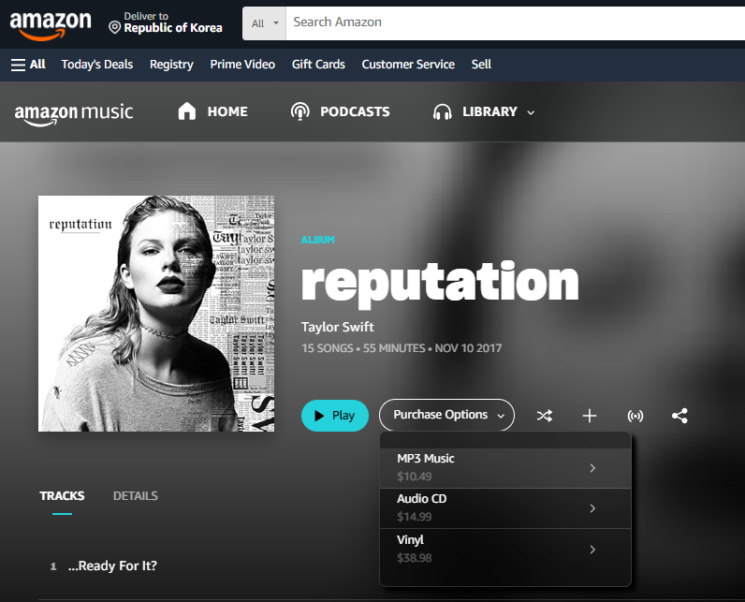
Task: Shuffle the reputation album
Action: (x=545, y=416)
